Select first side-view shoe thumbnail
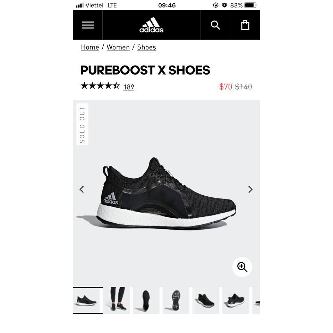This screenshot has height=333, width=333. 88,300
